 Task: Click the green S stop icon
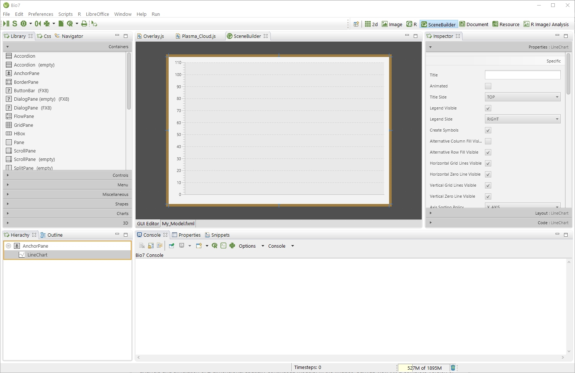pyautogui.click(x=15, y=24)
